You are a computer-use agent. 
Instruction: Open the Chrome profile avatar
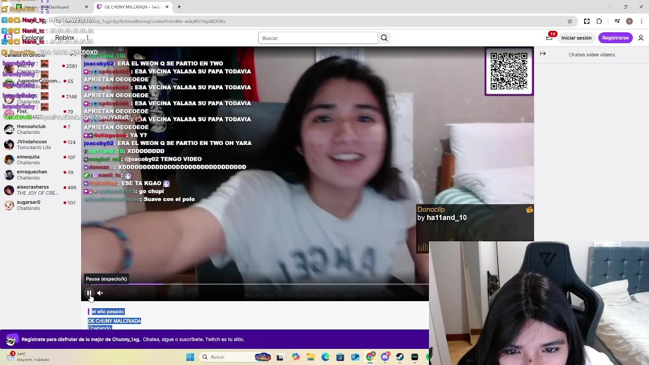pos(629,21)
